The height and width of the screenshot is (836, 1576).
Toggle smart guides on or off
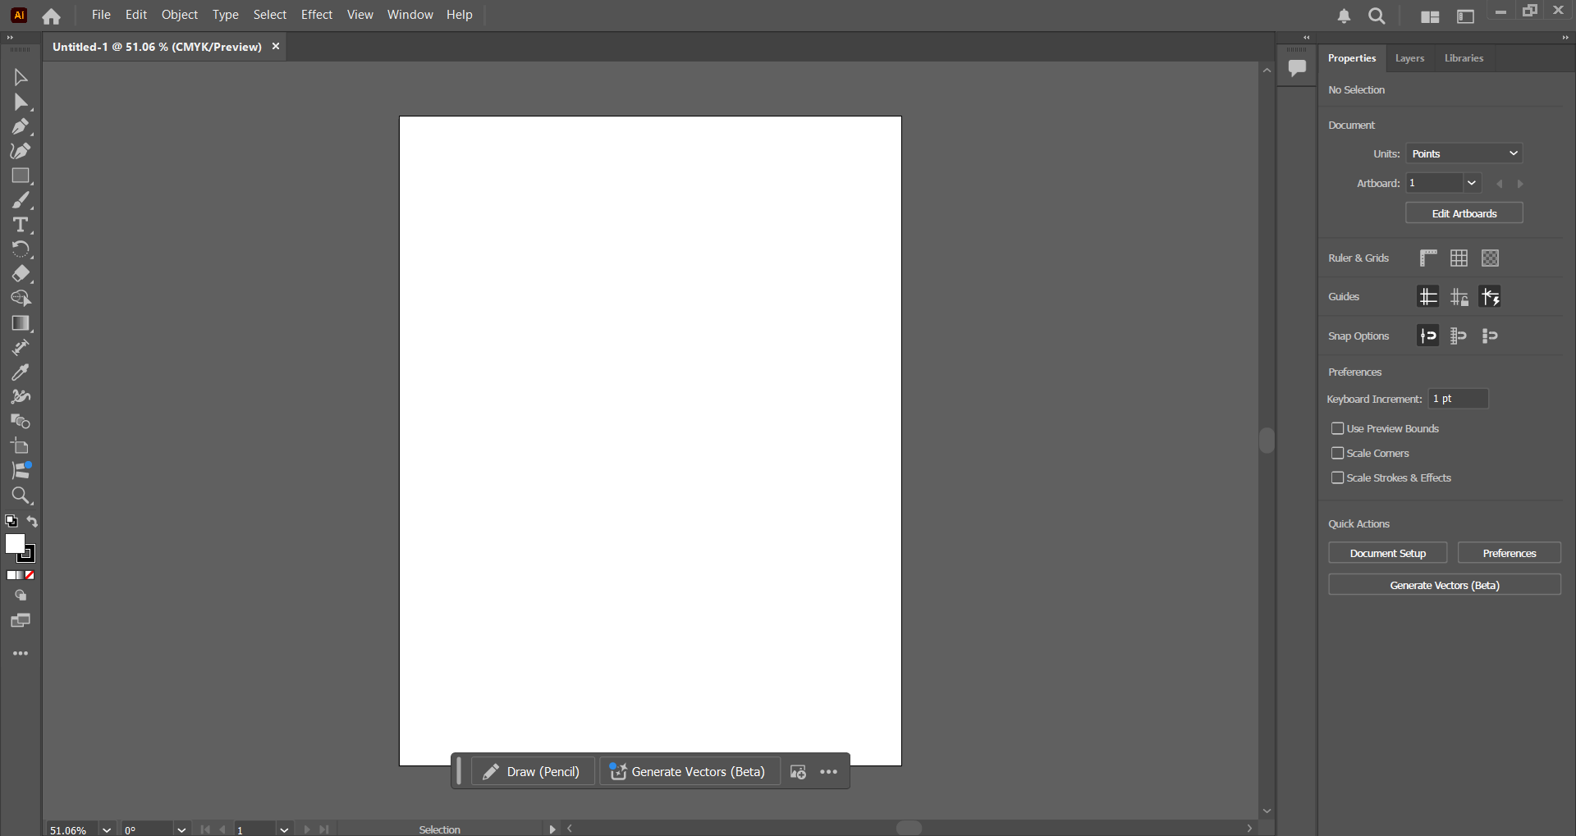[1491, 296]
